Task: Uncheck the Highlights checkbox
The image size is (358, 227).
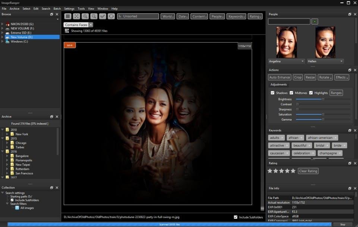Action: point(311,93)
